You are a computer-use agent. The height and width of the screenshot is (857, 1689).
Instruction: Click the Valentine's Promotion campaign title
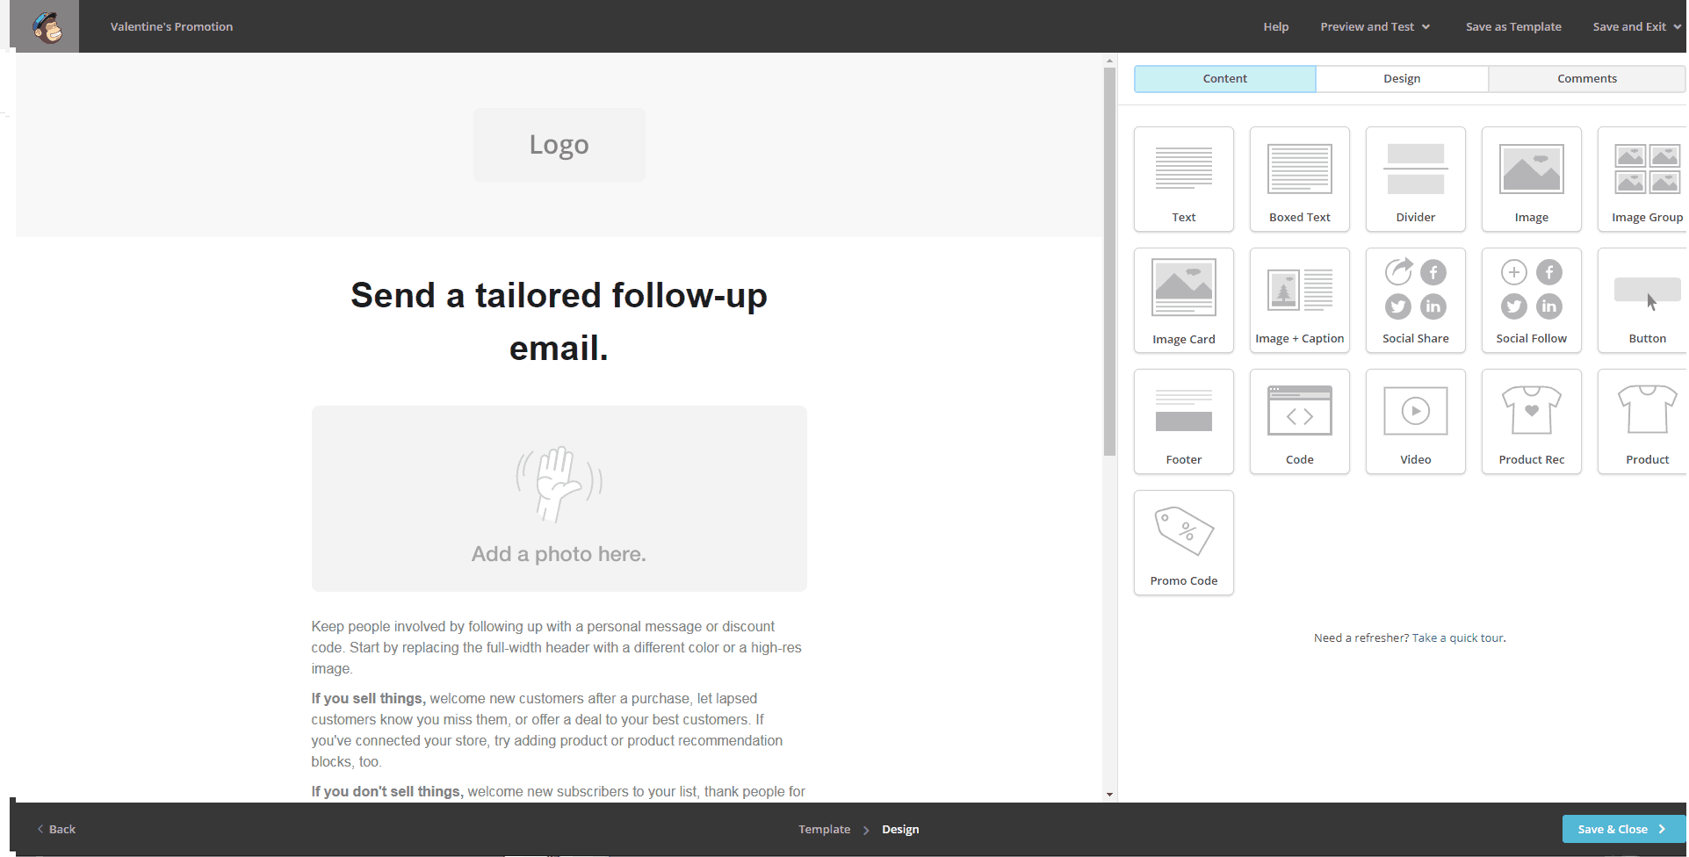pyautogui.click(x=171, y=26)
